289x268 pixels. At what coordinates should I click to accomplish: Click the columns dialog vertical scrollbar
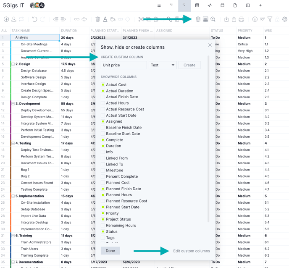(208, 139)
